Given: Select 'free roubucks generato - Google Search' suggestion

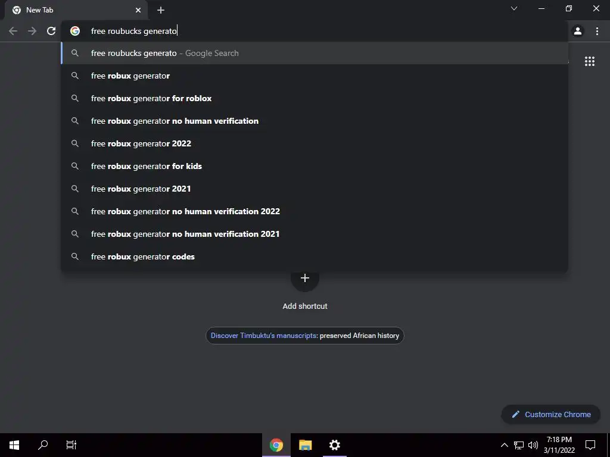Looking at the screenshot, I should coord(315,53).
